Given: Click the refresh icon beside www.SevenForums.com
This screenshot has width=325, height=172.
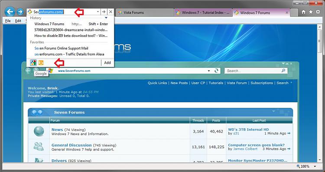Looking at the screenshot, I should coord(216,71).
